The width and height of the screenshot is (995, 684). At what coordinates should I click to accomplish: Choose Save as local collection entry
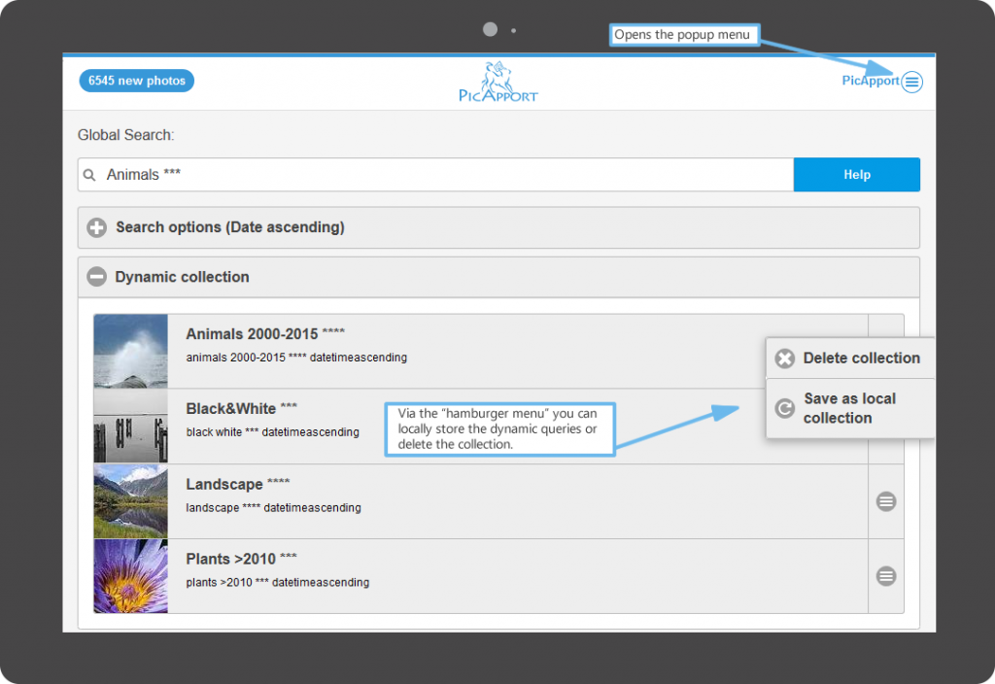point(849,408)
